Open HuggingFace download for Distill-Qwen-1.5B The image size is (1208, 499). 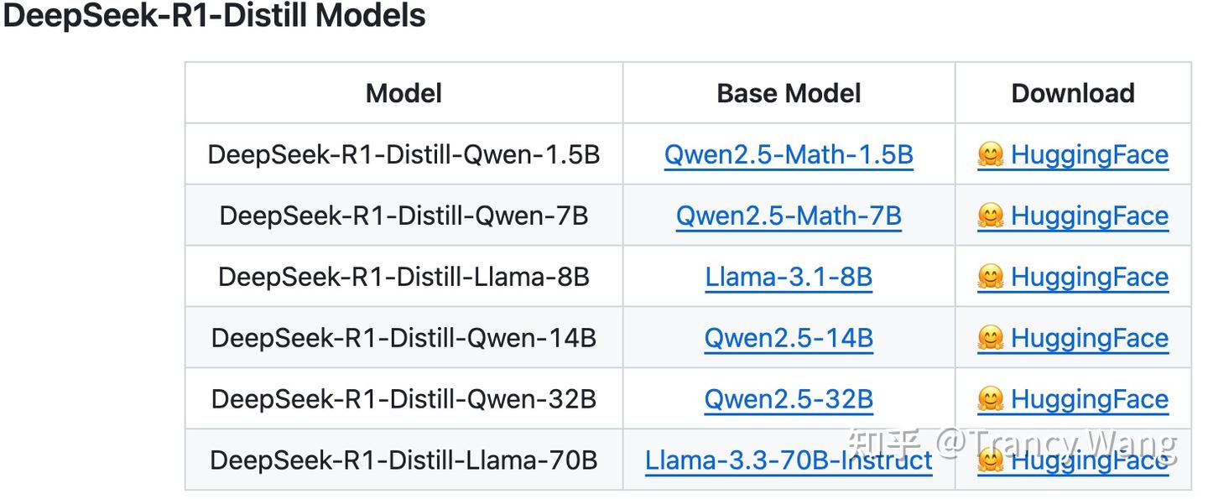(1089, 155)
